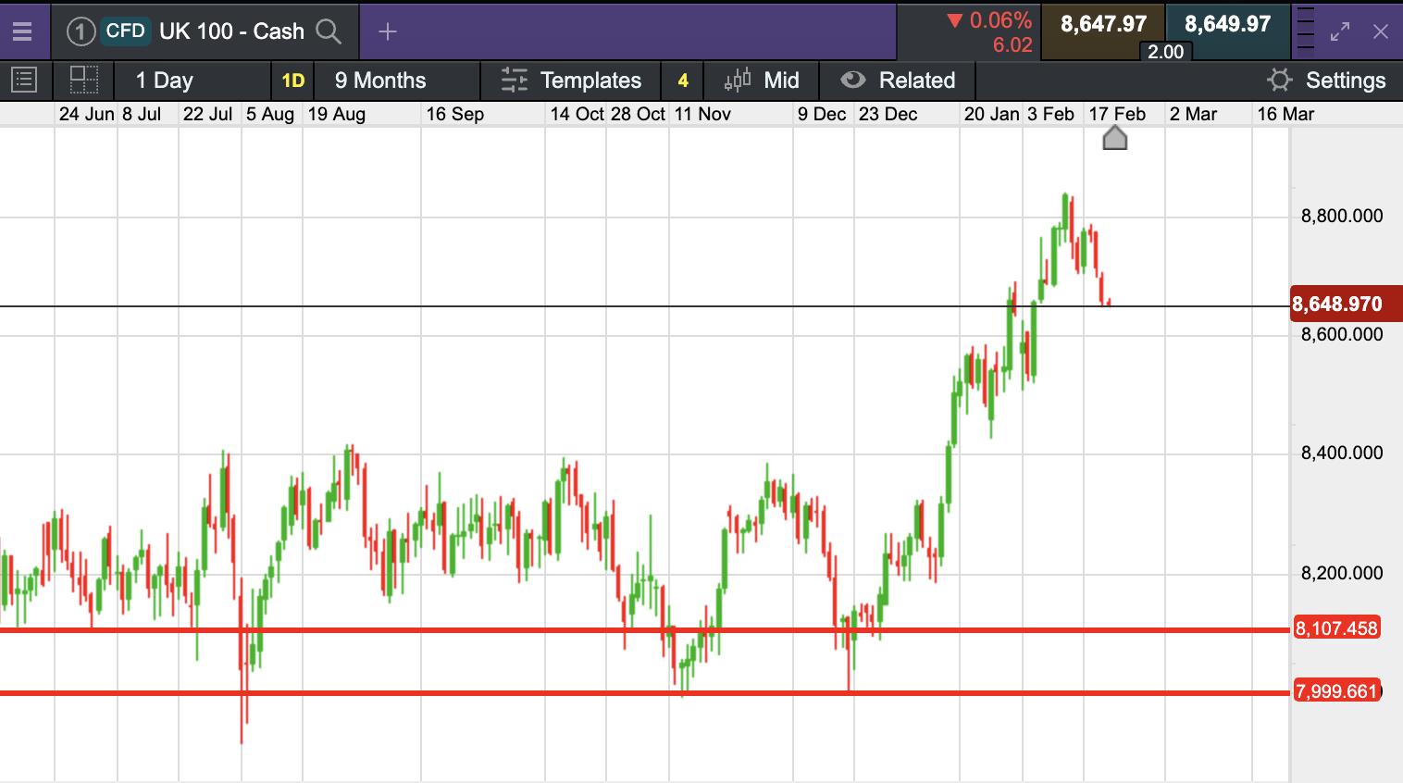Image resolution: width=1403 pixels, height=783 pixels.
Task: Click the yellow 1D interval button
Action: coord(293,81)
